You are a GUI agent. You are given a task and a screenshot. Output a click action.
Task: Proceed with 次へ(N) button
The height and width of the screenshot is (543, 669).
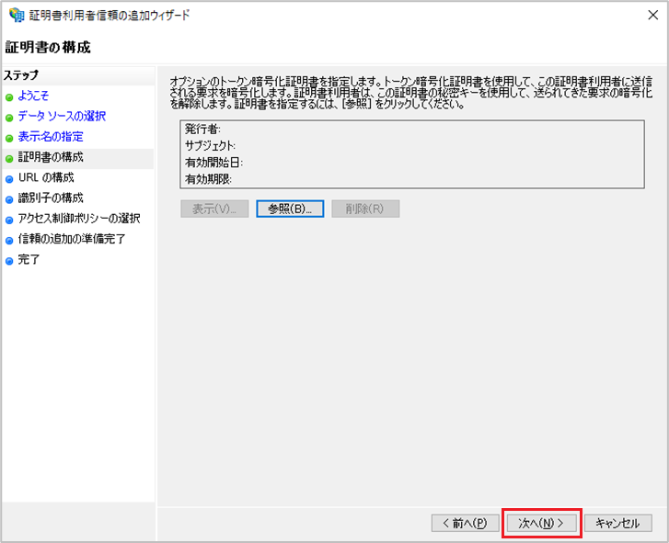(x=541, y=523)
